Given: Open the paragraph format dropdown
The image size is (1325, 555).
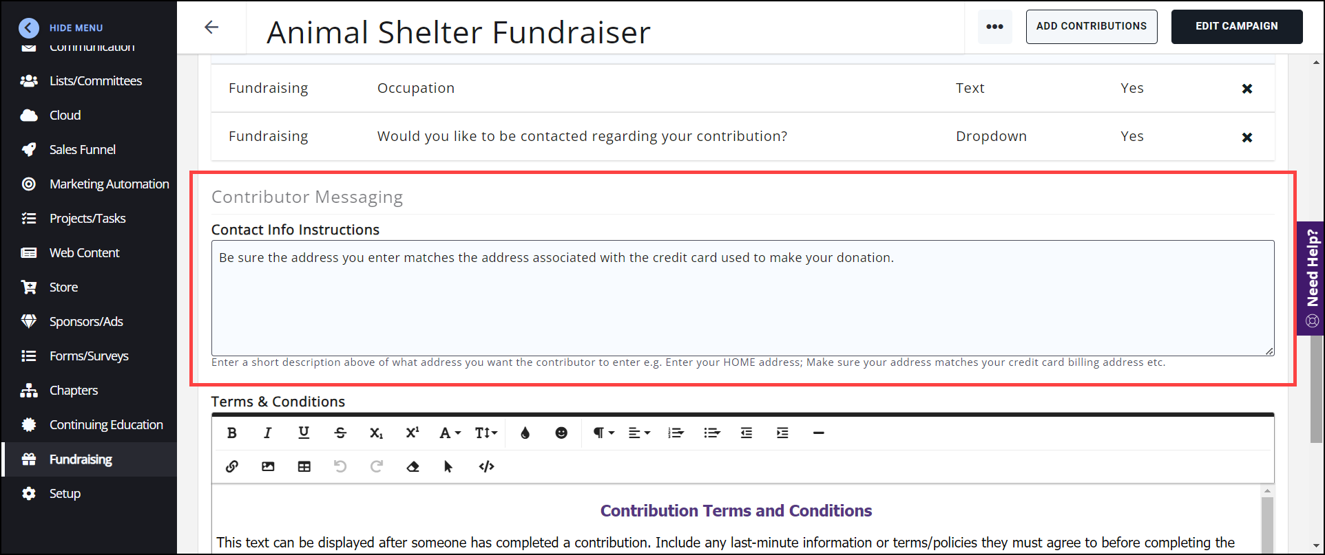Looking at the screenshot, I should [x=603, y=433].
